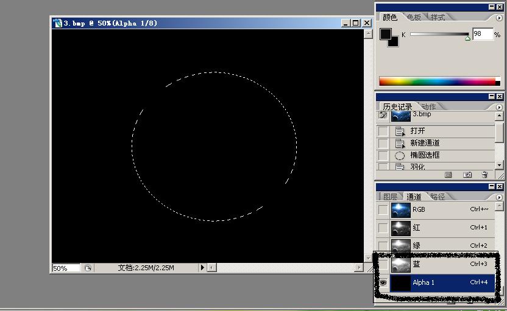
Task: Select the Alpha 1 channel thumbnail
Action: pyautogui.click(x=400, y=283)
